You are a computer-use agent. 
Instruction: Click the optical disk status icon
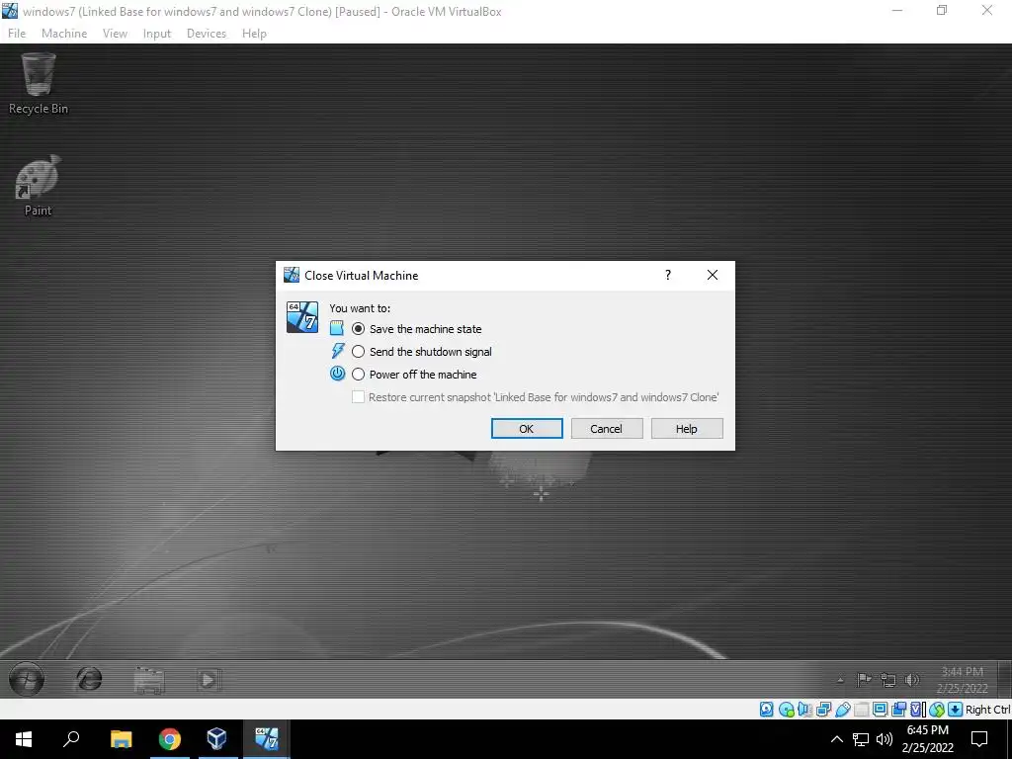coord(786,710)
